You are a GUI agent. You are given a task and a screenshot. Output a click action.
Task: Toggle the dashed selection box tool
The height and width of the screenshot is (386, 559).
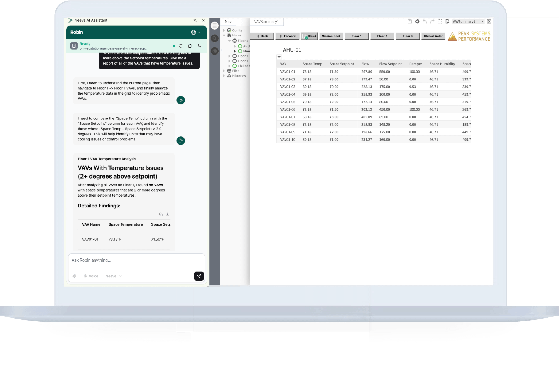[440, 21]
